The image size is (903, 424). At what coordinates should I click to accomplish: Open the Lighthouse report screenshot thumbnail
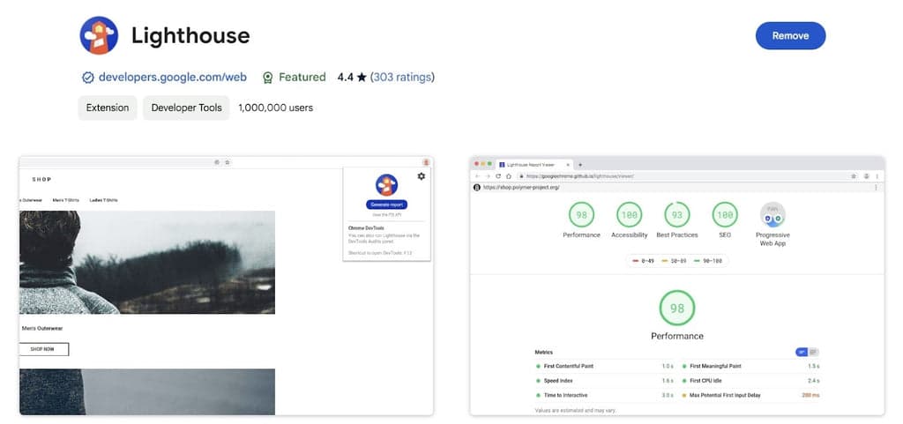(676, 286)
